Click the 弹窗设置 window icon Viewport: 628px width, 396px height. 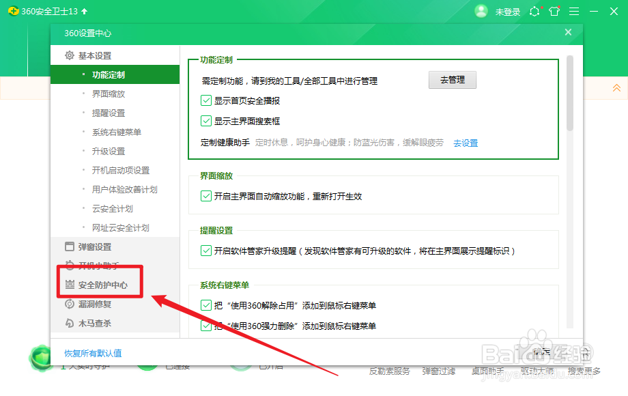click(70, 246)
